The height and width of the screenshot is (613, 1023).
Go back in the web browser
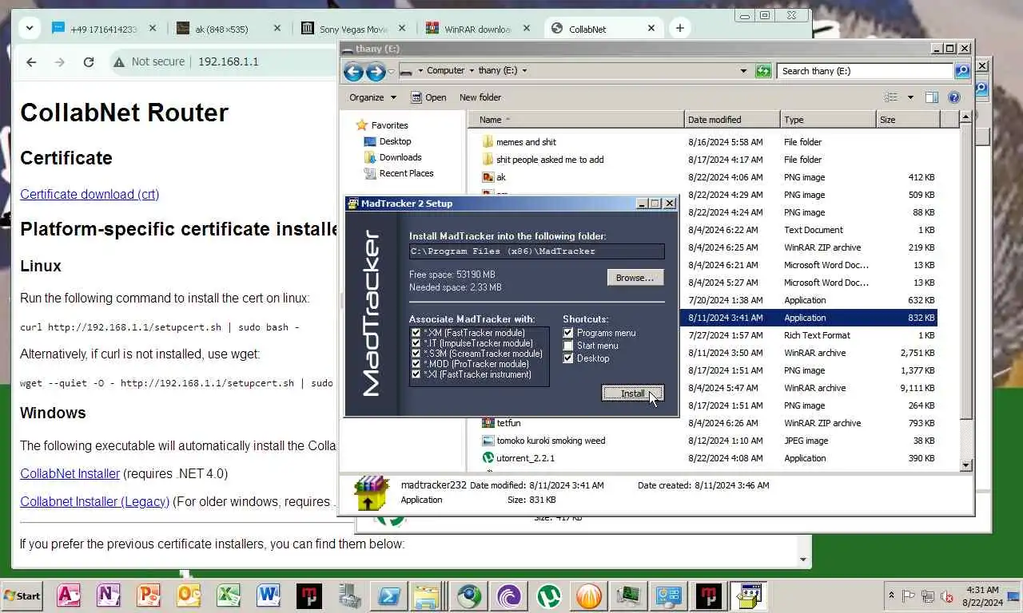(31, 61)
